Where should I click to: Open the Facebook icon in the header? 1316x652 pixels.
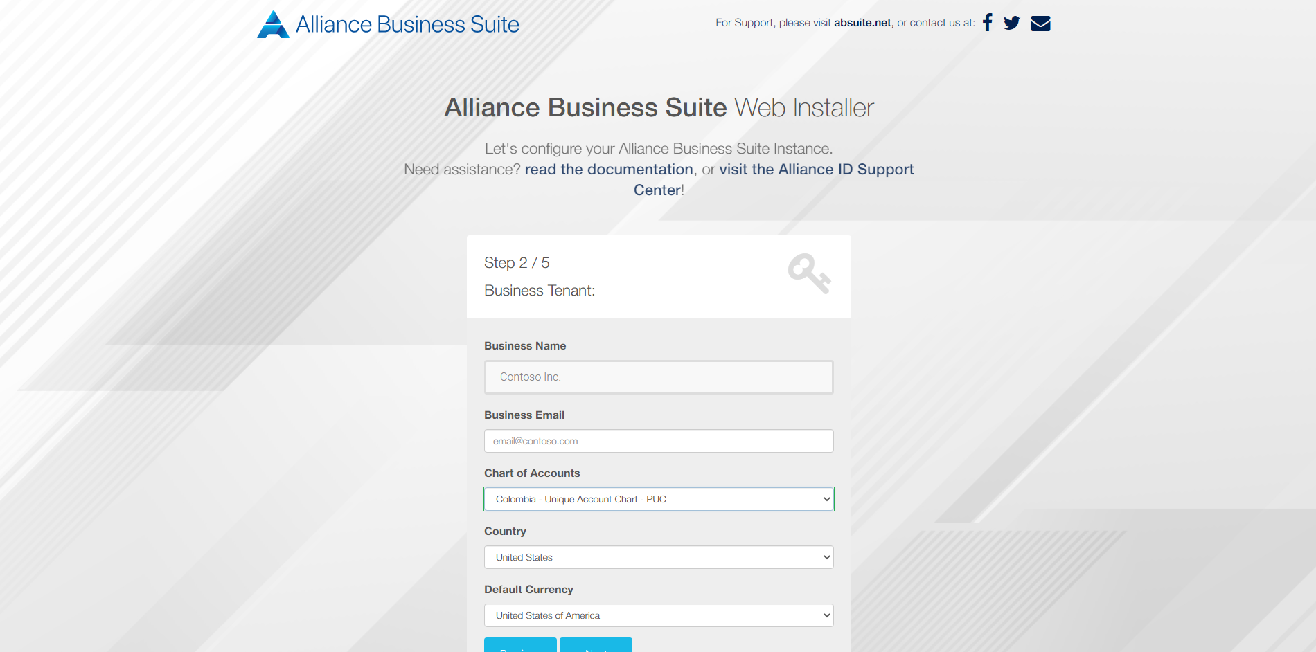tap(987, 22)
